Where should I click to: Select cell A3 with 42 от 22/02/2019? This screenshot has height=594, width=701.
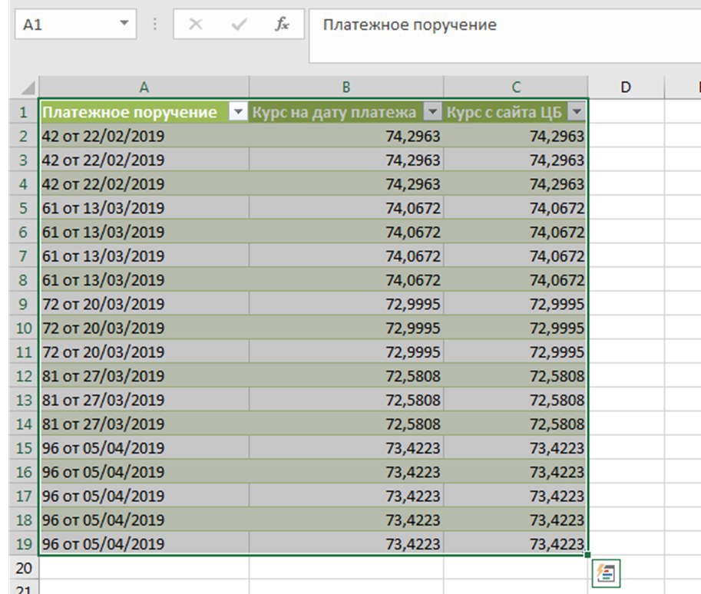pyautogui.click(x=144, y=160)
